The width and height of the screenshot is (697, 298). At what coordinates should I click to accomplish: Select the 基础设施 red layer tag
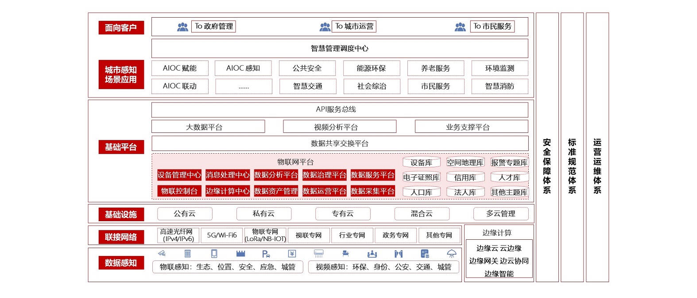pos(121,215)
